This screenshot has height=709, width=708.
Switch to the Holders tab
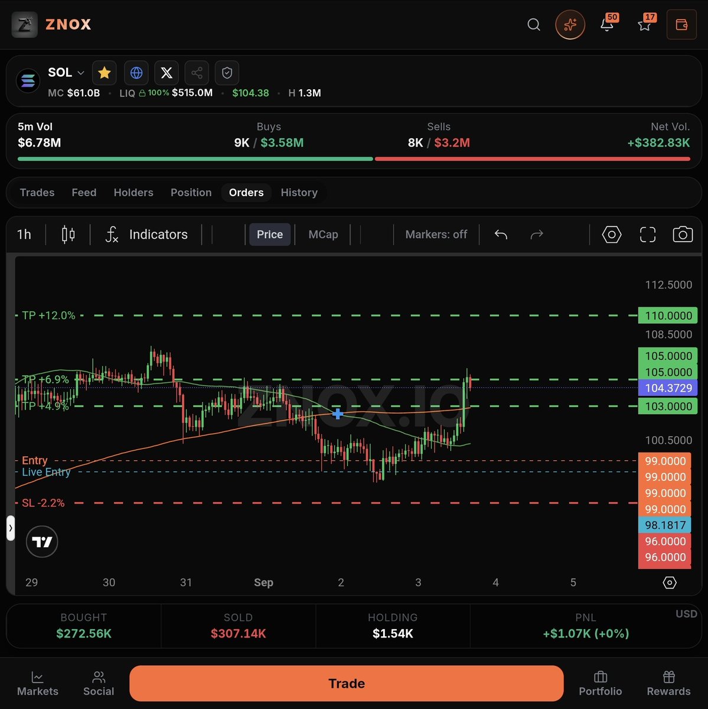coord(133,193)
